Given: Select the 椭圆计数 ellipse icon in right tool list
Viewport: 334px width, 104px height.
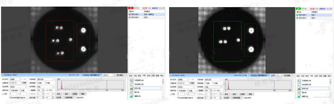Looking at the screenshot, I should pos(299,97).
